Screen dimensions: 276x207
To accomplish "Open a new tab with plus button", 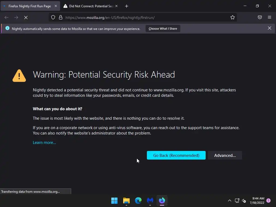I will 127,6.
